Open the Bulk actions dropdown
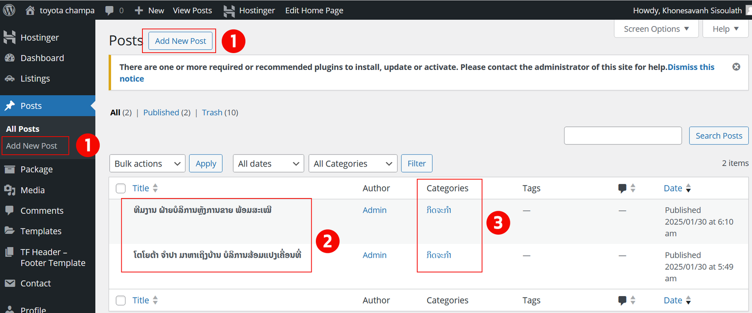The height and width of the screenshot is (313, 752). [147, 164]
